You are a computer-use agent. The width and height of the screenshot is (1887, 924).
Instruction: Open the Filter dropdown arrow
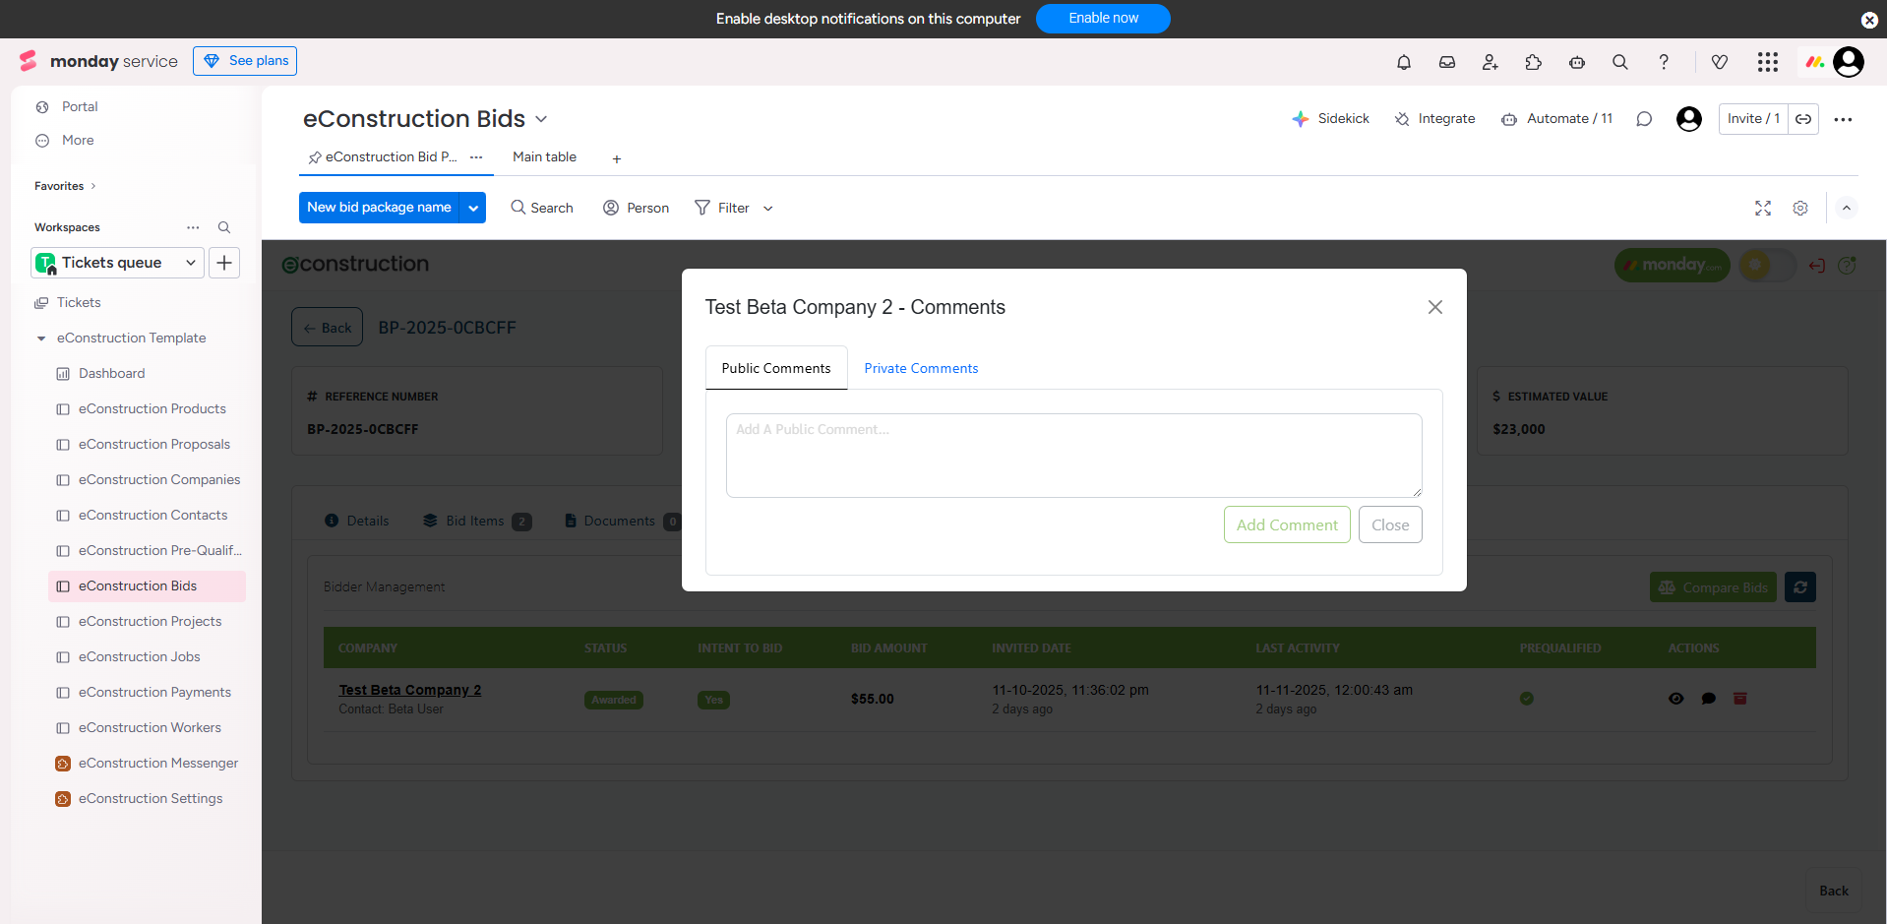tap(768, 209)
